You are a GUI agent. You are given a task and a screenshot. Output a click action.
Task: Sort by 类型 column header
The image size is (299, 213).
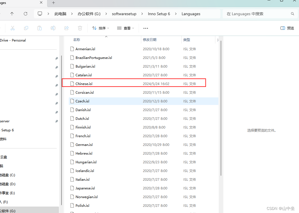[186, 40]
